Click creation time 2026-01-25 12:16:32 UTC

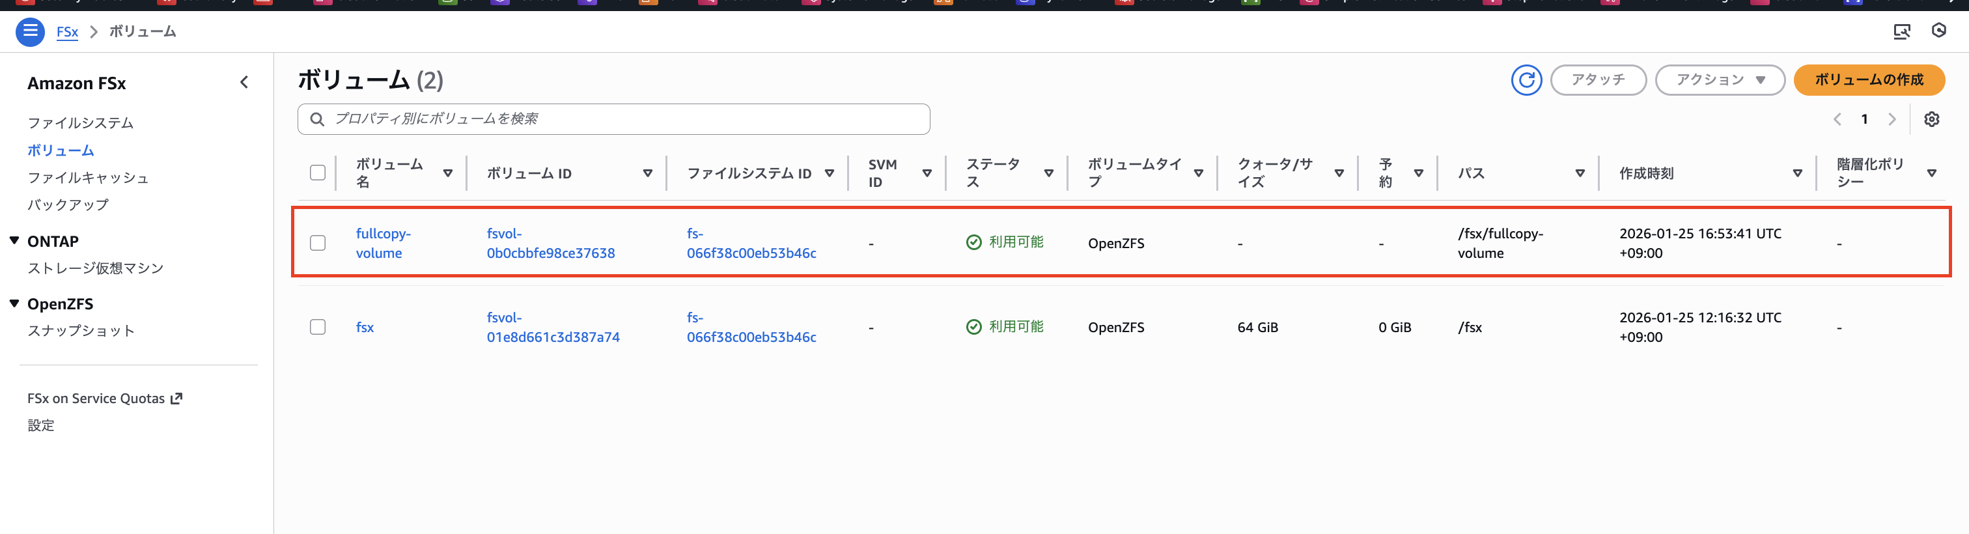click(x=1700, y=327)
